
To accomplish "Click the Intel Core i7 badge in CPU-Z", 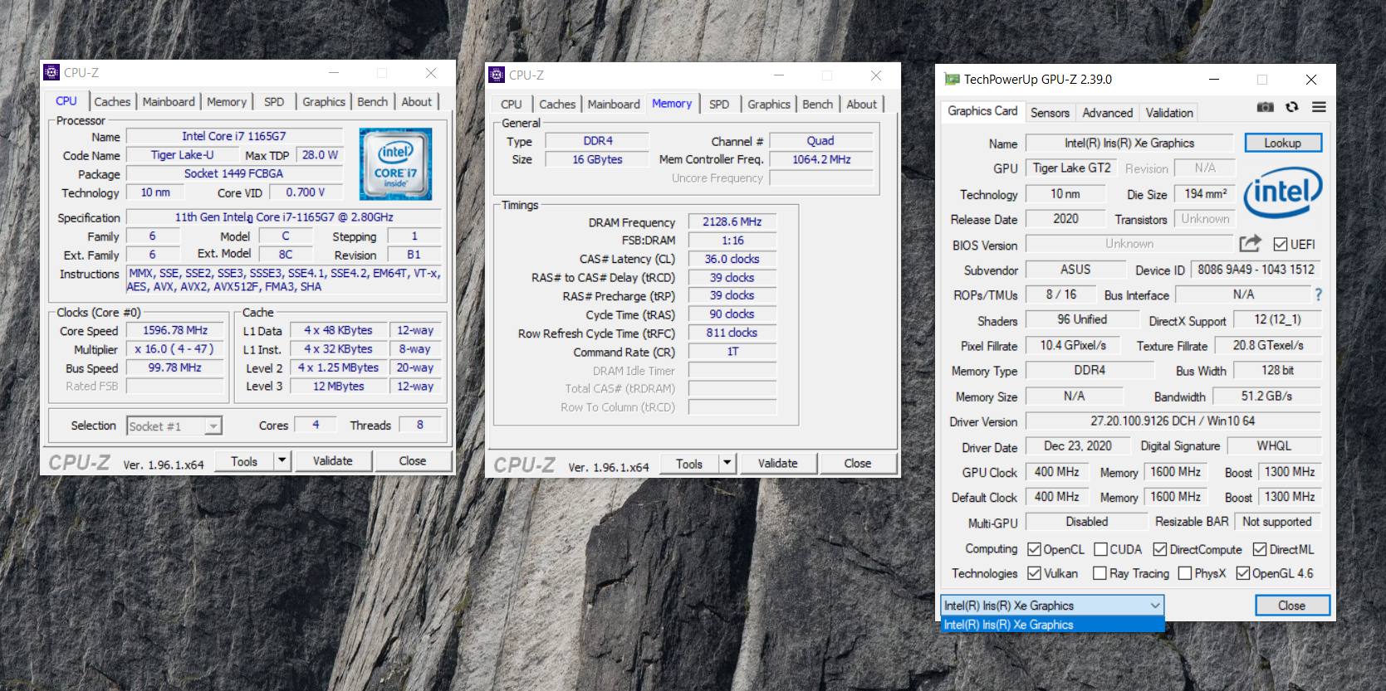I will [x=395, y=163].
